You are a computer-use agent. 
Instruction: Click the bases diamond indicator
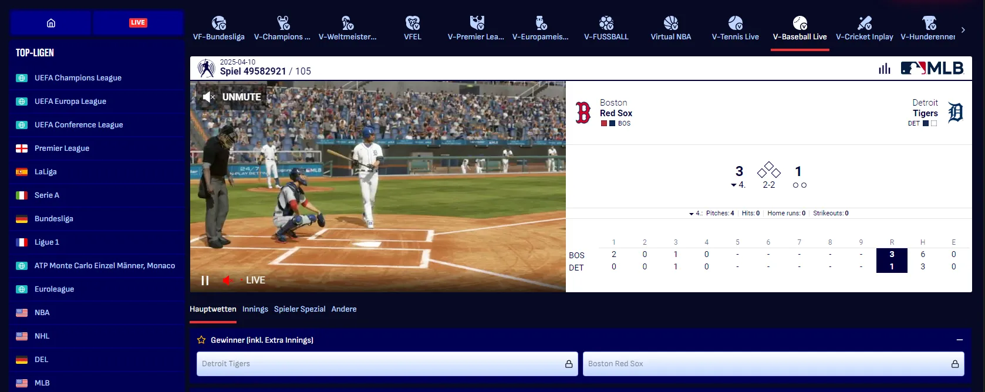pos(769,170)
